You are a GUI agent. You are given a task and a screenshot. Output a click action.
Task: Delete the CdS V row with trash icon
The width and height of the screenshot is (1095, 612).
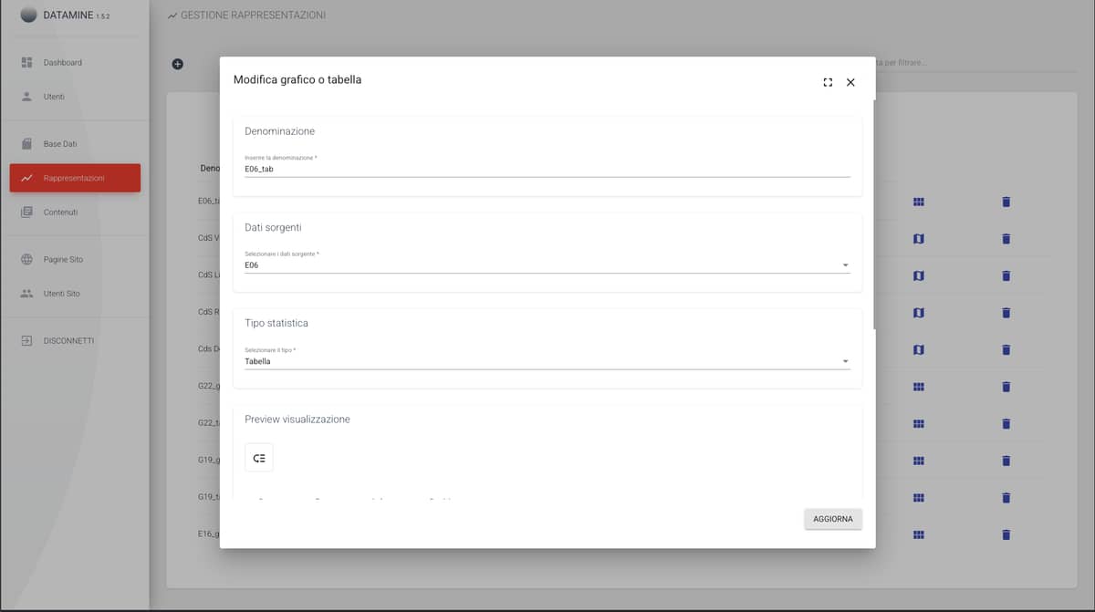tap(1006, 238)
